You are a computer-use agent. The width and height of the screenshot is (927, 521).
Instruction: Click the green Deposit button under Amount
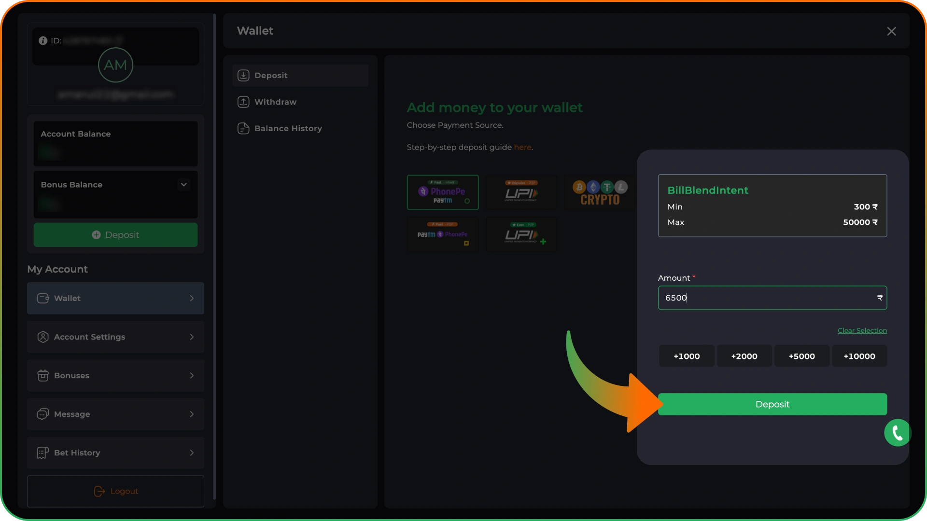pos(772,404)
